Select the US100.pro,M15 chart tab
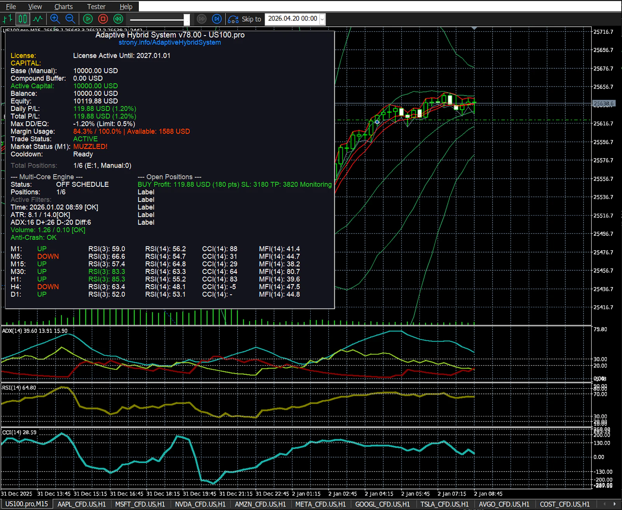The height and width of the screenshot is (510, 622). (26, 504)
